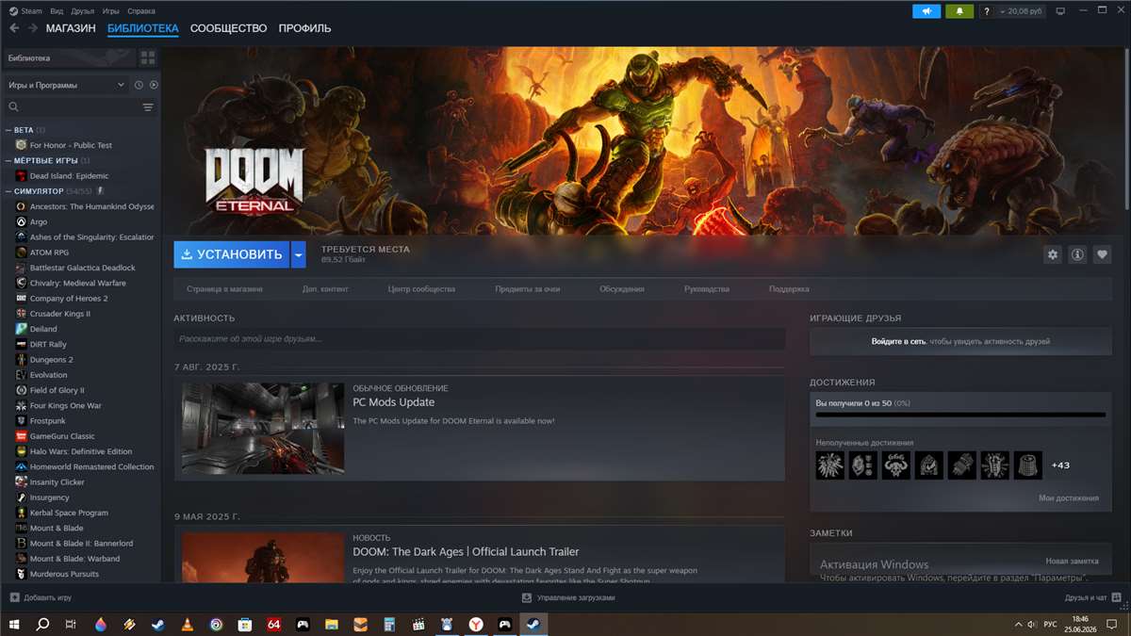Viewport: 1131px width, 636px height.
Task: Open the PC Mods Update news title
Action: point(394,402)
